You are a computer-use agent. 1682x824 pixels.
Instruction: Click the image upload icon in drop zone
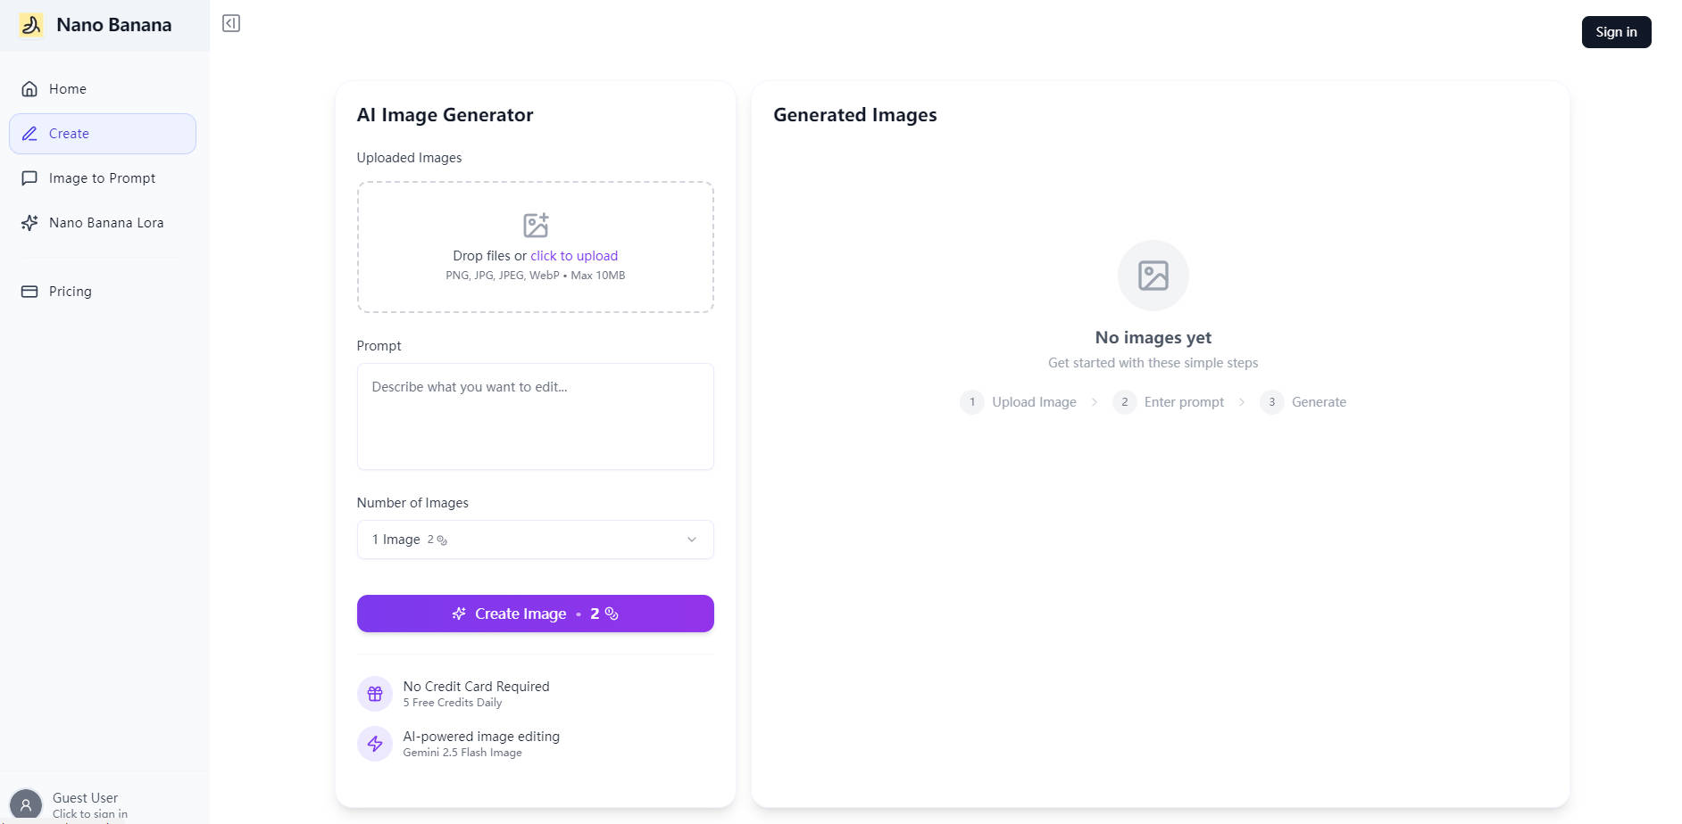tap(536, 225)
